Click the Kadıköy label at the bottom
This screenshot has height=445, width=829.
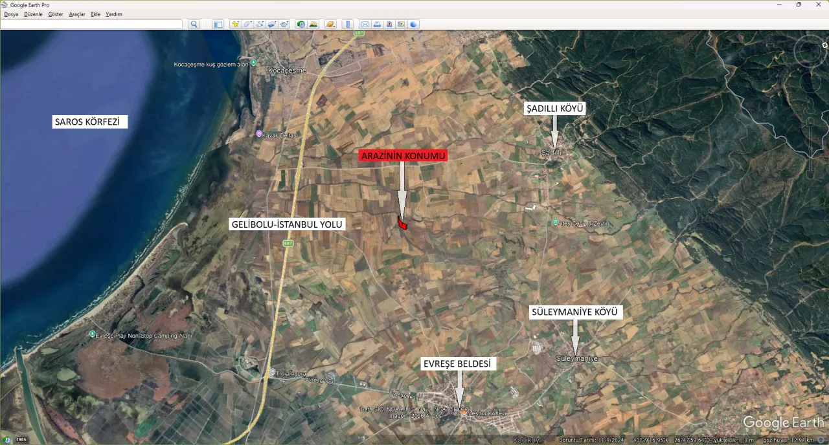[526, 440]
